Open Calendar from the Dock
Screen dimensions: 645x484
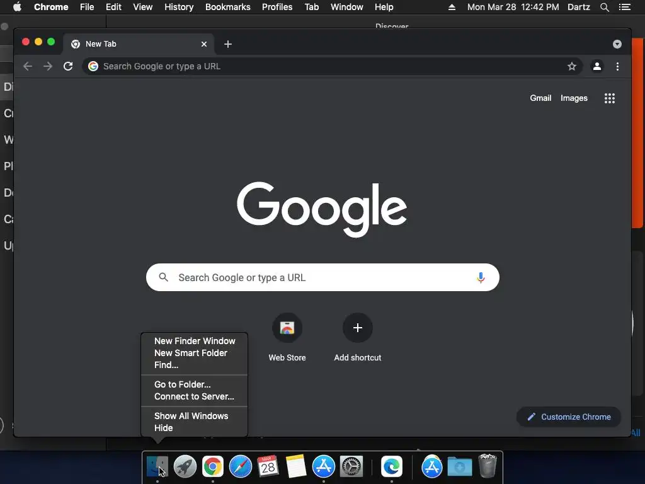268,467
